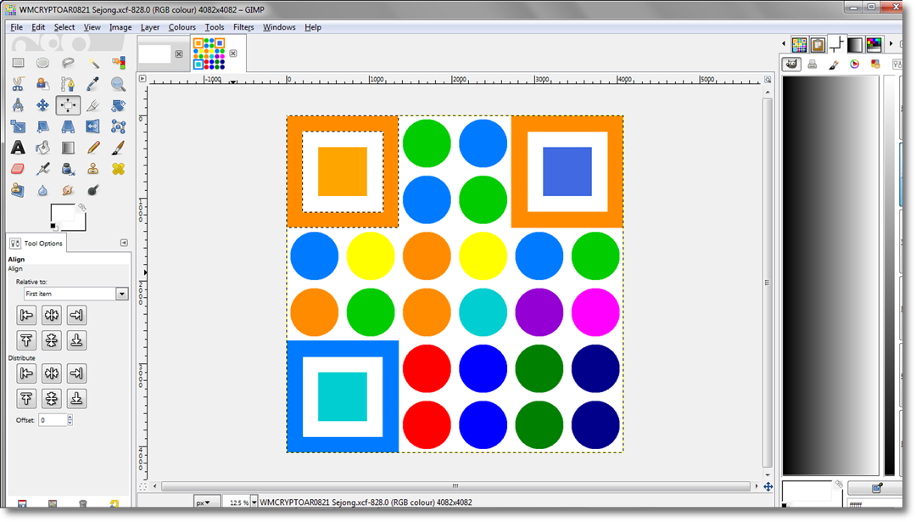Open the navigation preview at canvas corner

click(768, 486)
